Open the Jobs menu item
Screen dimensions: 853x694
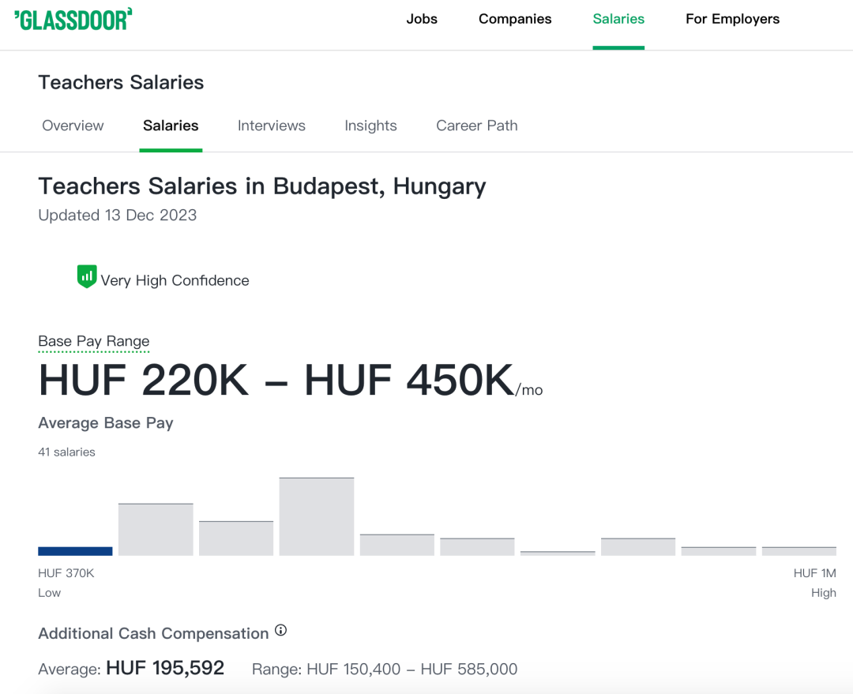[x=422, y=19]
